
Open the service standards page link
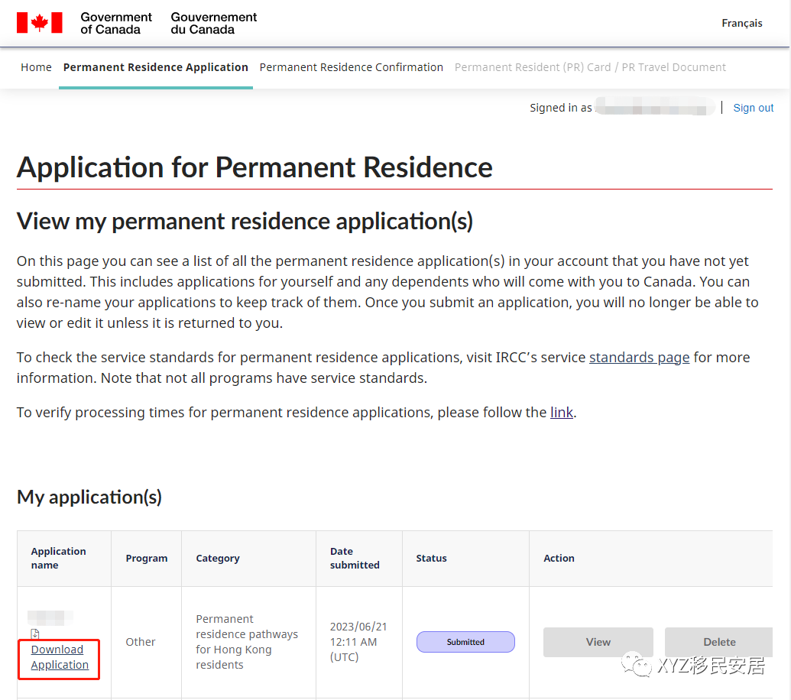[639, 358]
